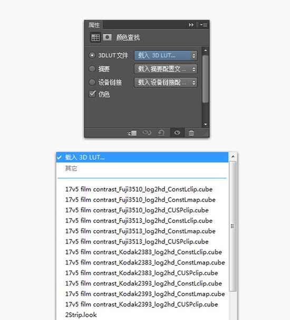Image resolution: width=290 pixels, height=320 pixels.
Task: Collapse panel with double-arrow icon
Action: (x=191, y=25)
